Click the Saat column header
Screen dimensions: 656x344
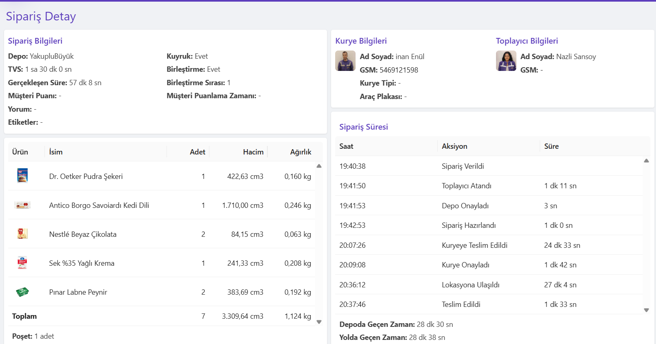tap(346, 146)
